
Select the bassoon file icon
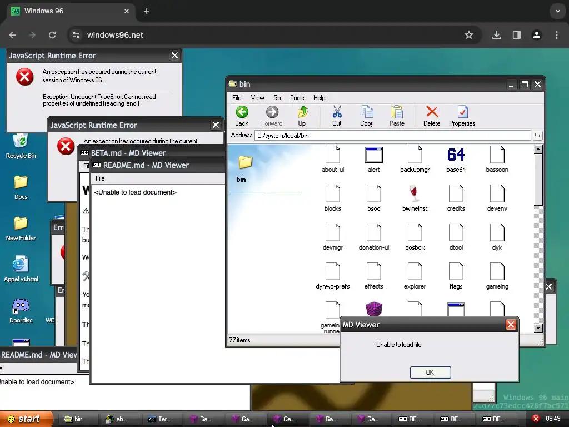pyautogui.click(x=497, y=155)
